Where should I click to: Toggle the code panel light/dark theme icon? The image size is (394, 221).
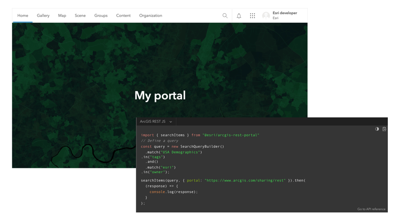(x=377, y=129)
